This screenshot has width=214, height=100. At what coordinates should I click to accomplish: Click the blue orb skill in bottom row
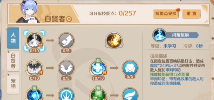34,94
